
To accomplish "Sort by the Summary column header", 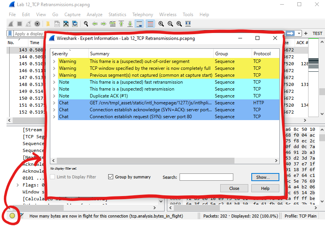I will coord(151,54).
